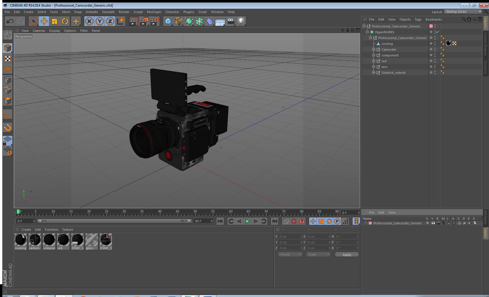This screenshot has width=489, height=297.
Task: Open the Cameras menu in viewport
Action: tap(39, 31)
